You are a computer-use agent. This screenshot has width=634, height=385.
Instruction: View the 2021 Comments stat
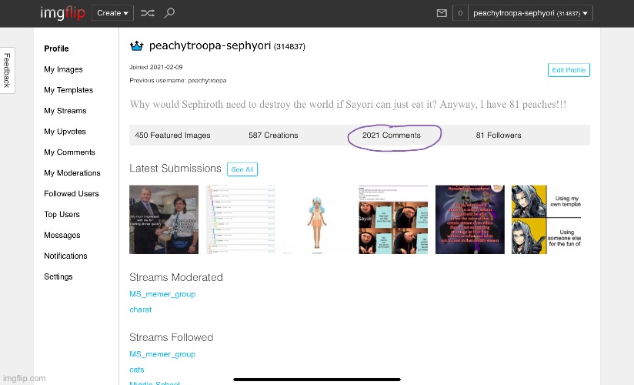tap(392, 136)
